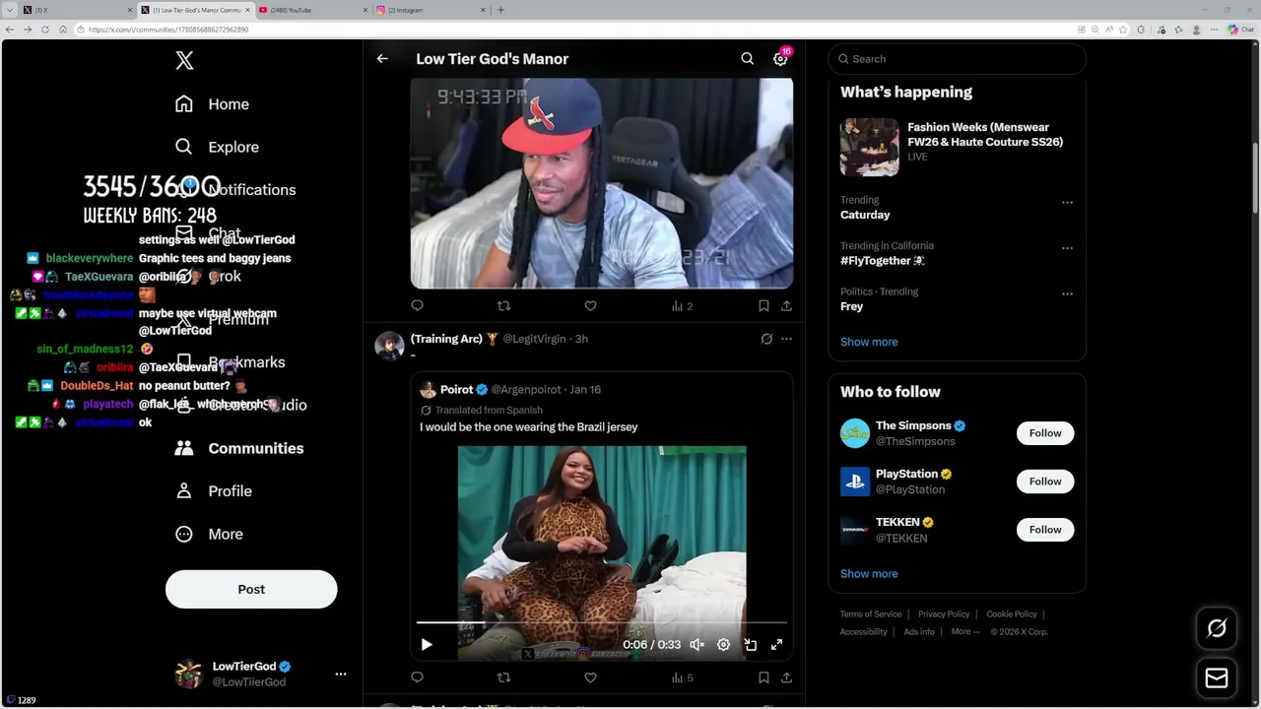This screenshot has height=709, width=1261.
Task: View analytics of LegitVirgin post showing 5
Action: click(x=682, y=677)
